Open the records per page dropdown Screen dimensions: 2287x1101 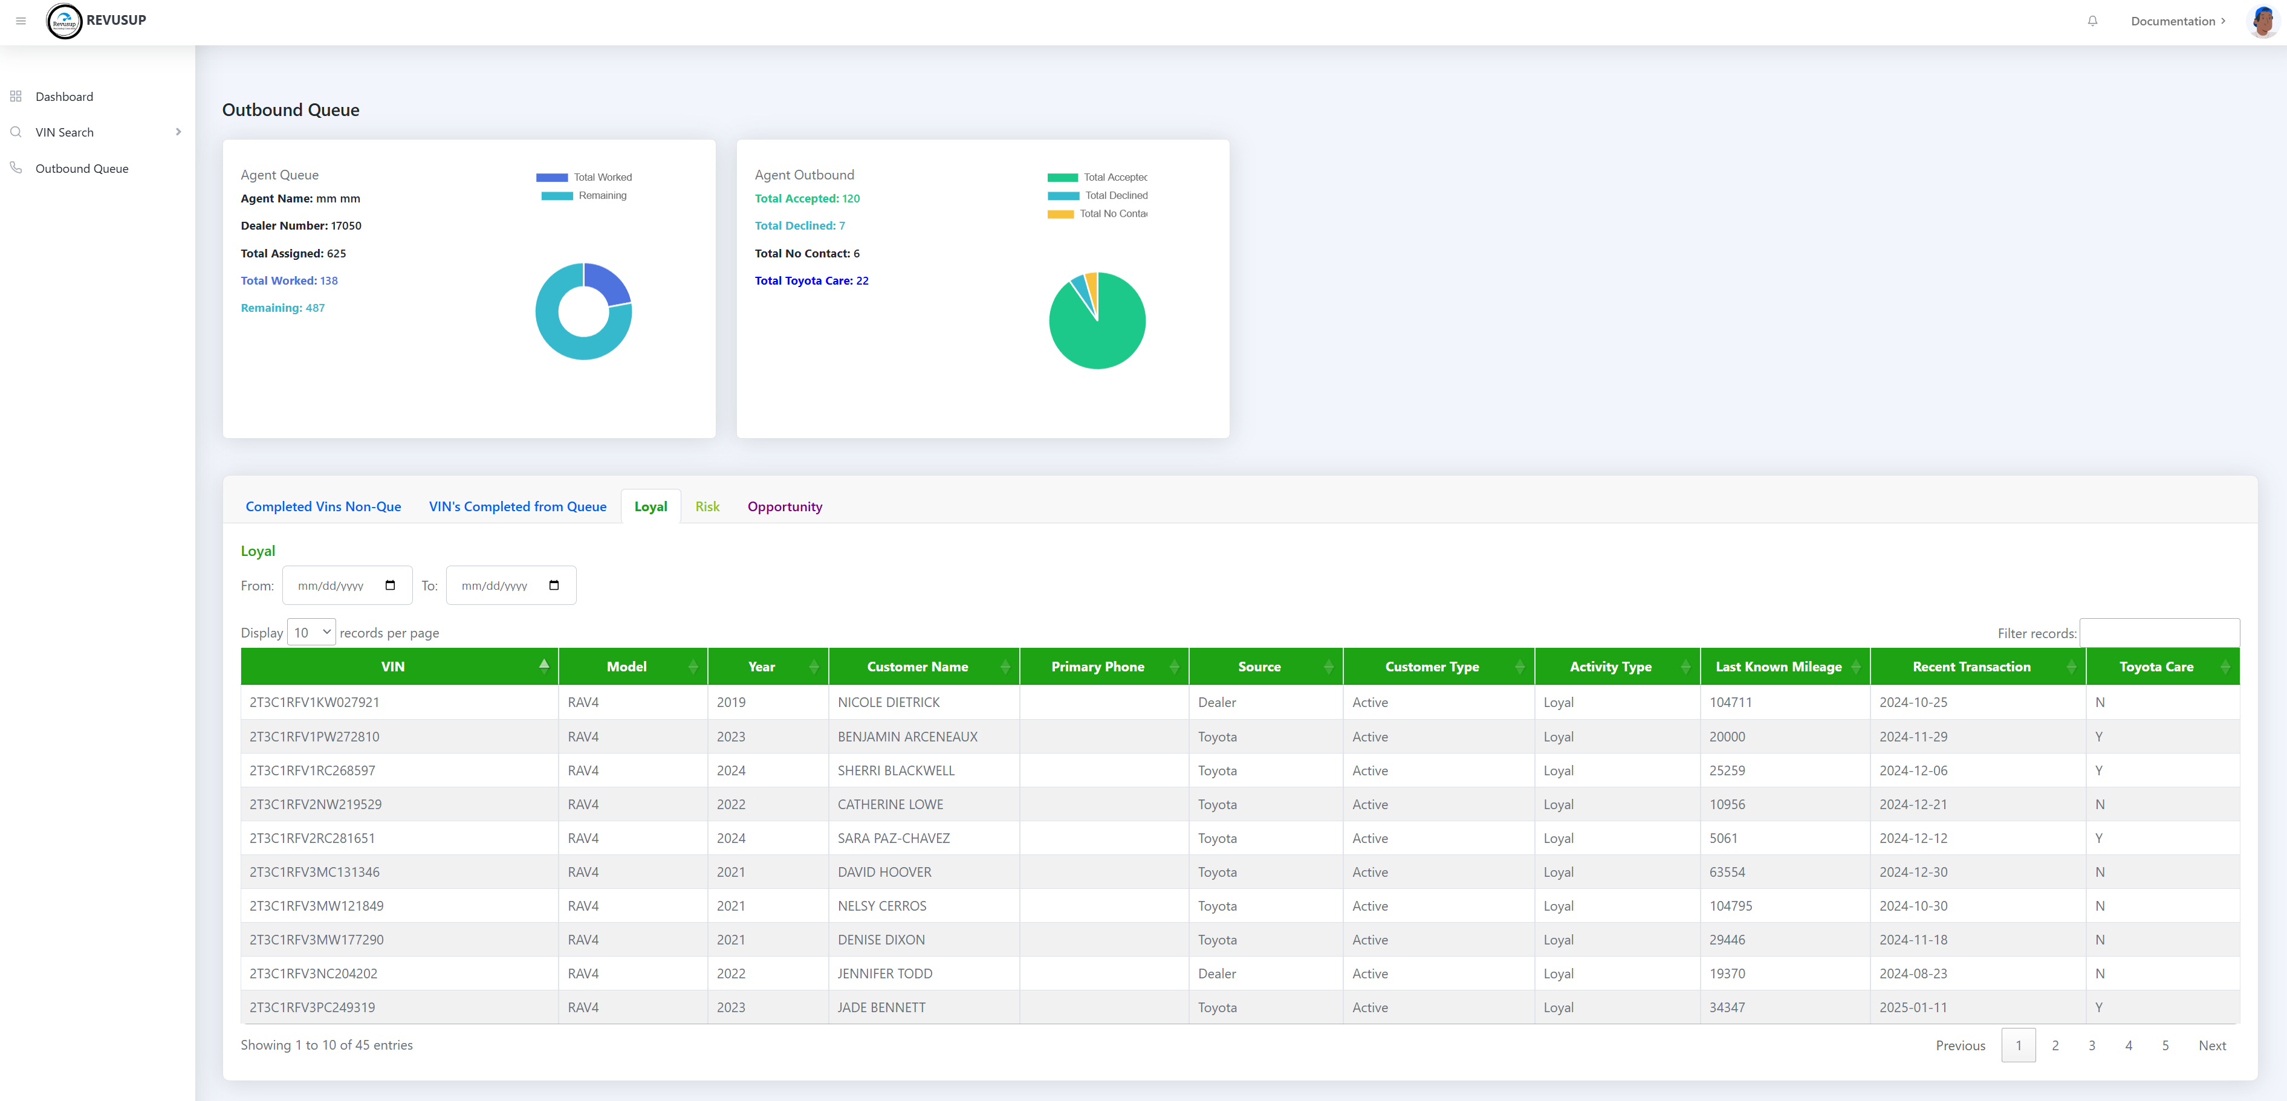[x=311, y=633]
